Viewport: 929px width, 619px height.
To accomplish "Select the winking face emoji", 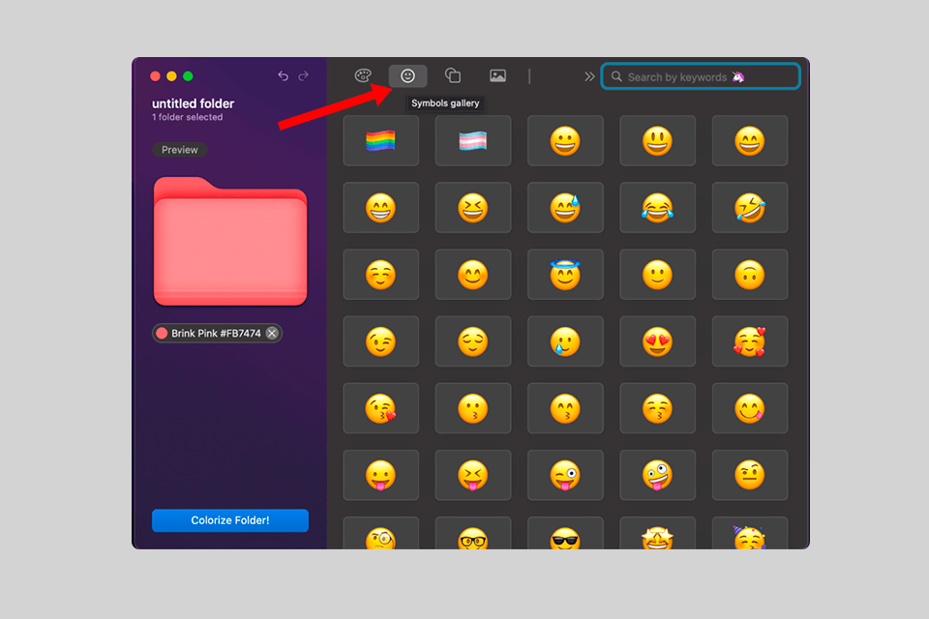I will point(381,341).
